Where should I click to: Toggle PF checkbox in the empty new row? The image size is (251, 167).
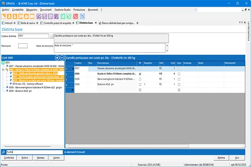140,90
